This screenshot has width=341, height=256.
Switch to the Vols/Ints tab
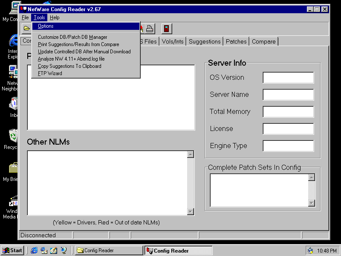tap(173, 41)
